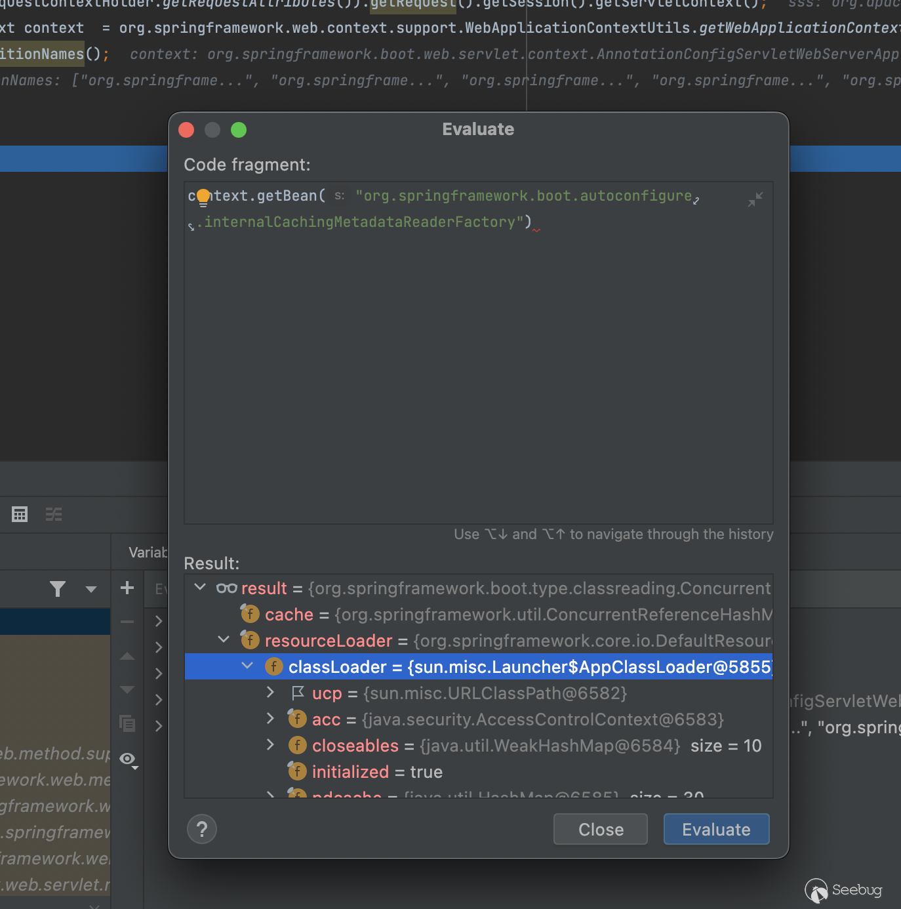Viewport: 901px width, 909px height.
Task: Add a new watch with plus icon
Action: [x=127, y=588]
